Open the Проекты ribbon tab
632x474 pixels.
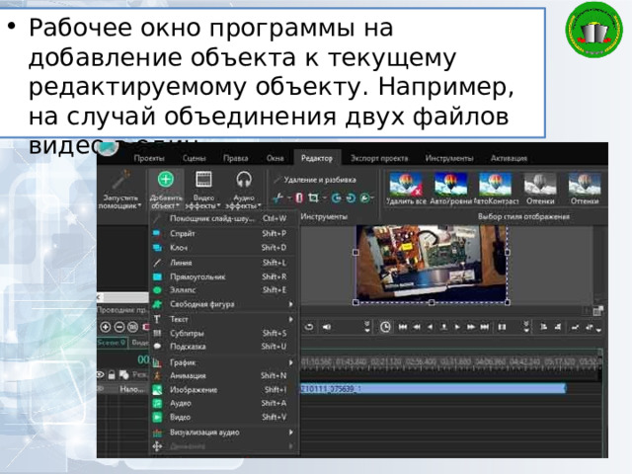coord(149,158)
